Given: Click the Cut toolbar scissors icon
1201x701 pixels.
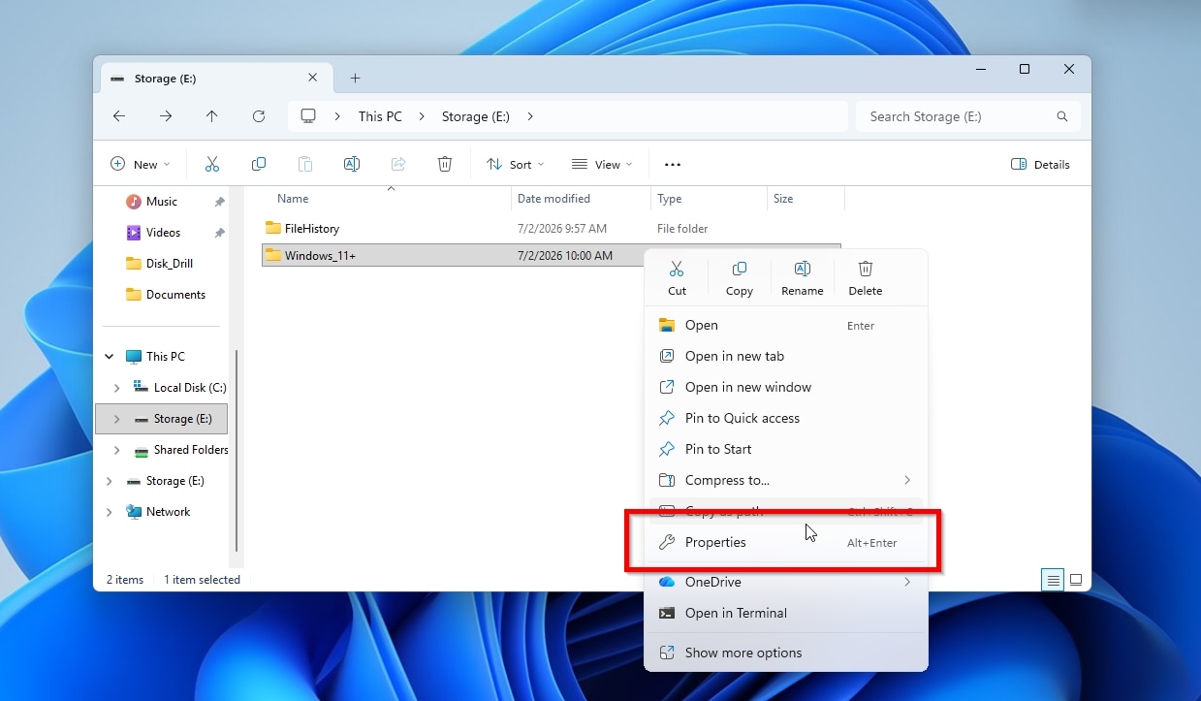Looking at the screenshot, I should coord(212,164).
